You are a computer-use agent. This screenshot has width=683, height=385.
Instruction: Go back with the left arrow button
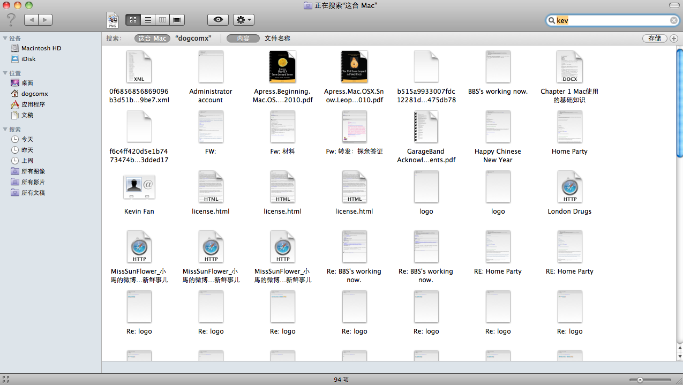31,20
